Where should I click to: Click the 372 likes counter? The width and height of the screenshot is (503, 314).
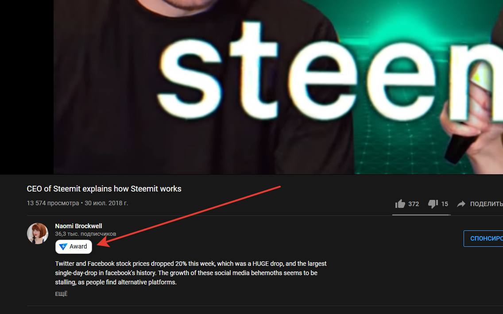pos(414,204)
